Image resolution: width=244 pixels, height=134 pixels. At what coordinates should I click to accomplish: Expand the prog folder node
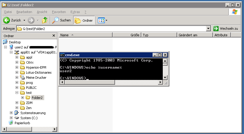click(x=17, y=83)
